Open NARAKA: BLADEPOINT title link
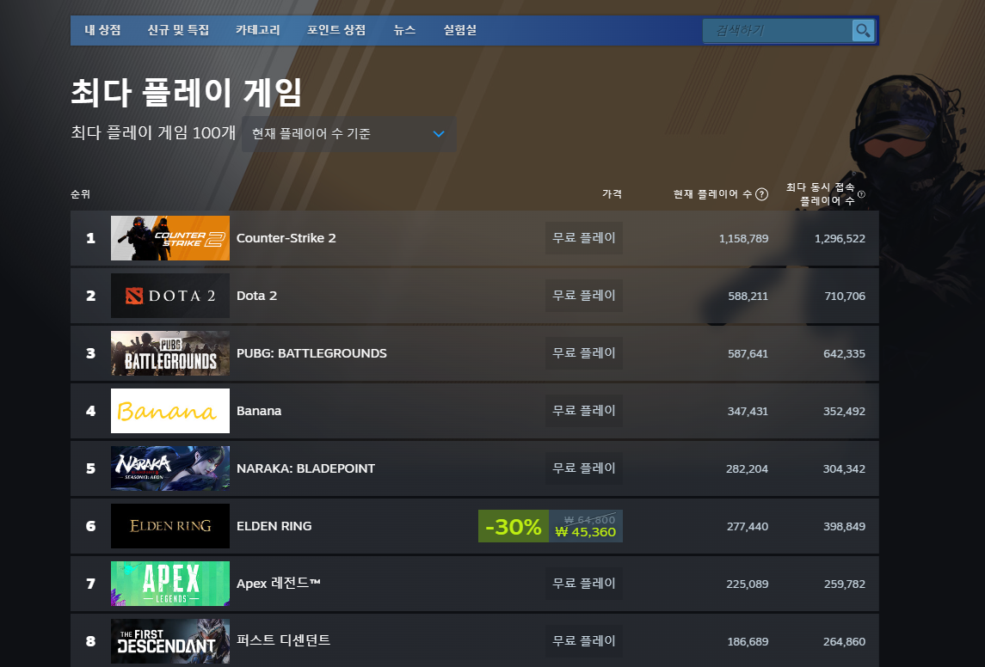 tap(305, 468)
